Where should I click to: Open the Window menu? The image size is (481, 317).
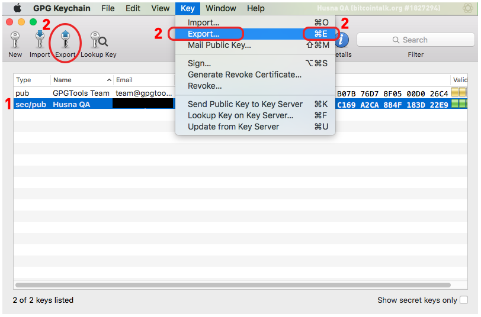click(220, 8)
